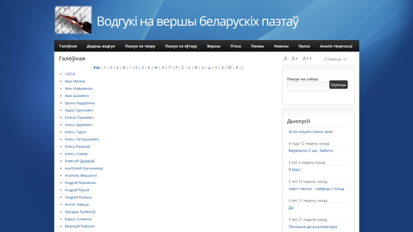
Task: Click the Шукаць search button
Action: coord(338,85)
